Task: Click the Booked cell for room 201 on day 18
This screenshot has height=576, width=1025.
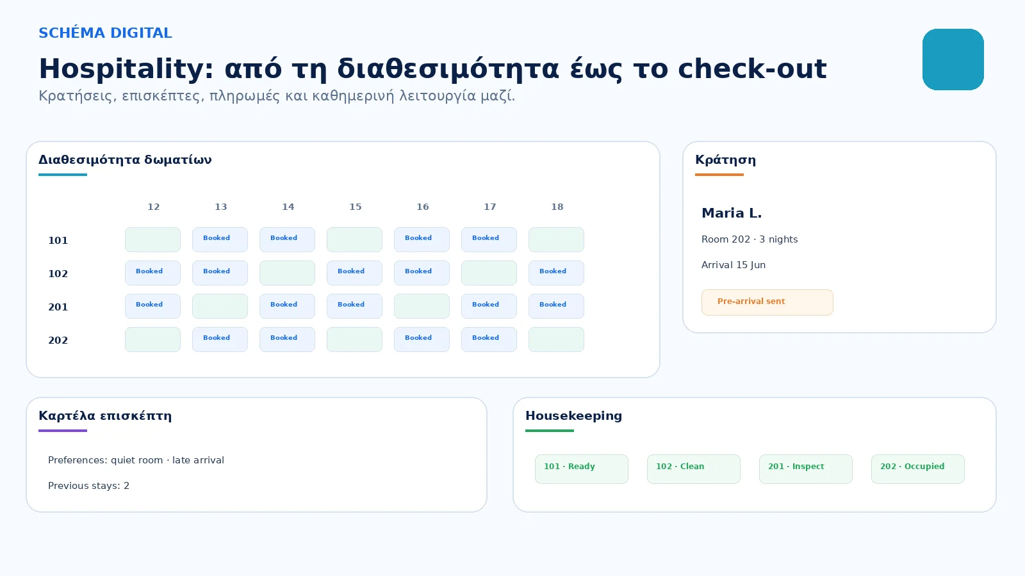Action: pos(556,307)
